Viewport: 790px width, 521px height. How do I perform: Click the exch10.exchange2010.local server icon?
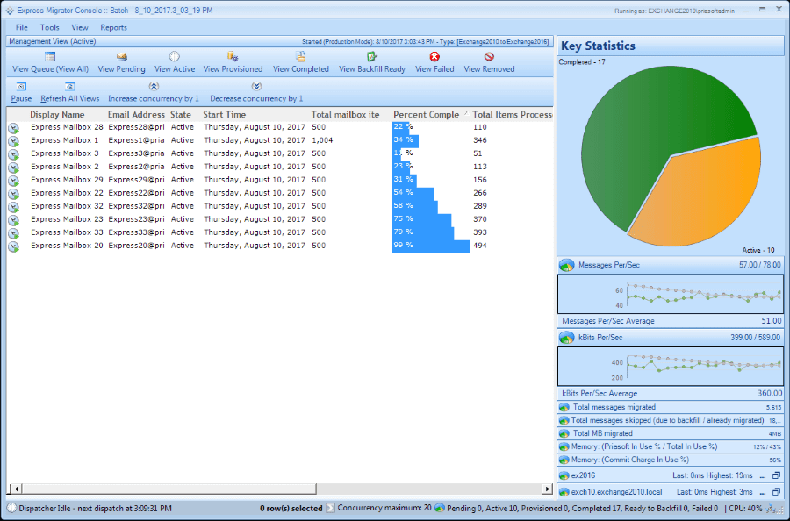tap(564, 492)
